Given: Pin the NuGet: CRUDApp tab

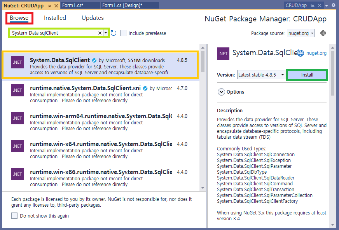Looking at the screenshot, I should (x=49, y=6).
